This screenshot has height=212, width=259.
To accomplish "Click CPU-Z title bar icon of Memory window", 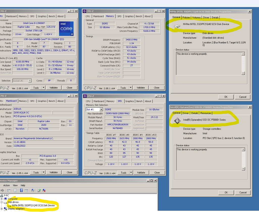I will (85, 11).
